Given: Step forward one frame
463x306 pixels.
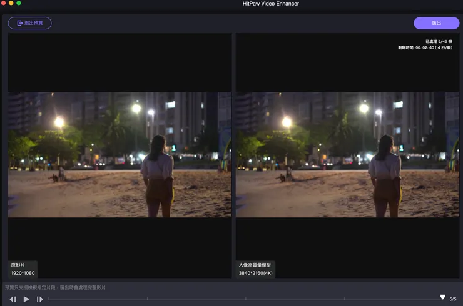Looking at the screenshot, I should 40,299.
